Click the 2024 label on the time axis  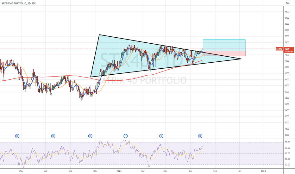(263, 171)
